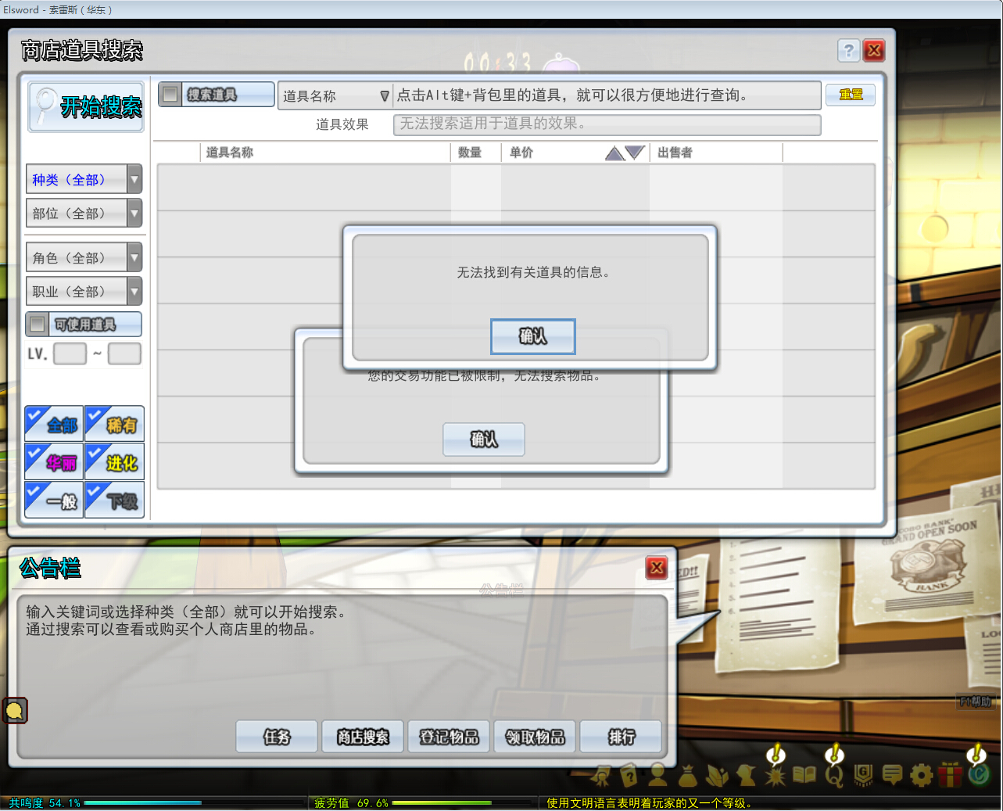The image size is (1003, 811).
Task: Click the item name search input field
Action: [x=607, y=95]
